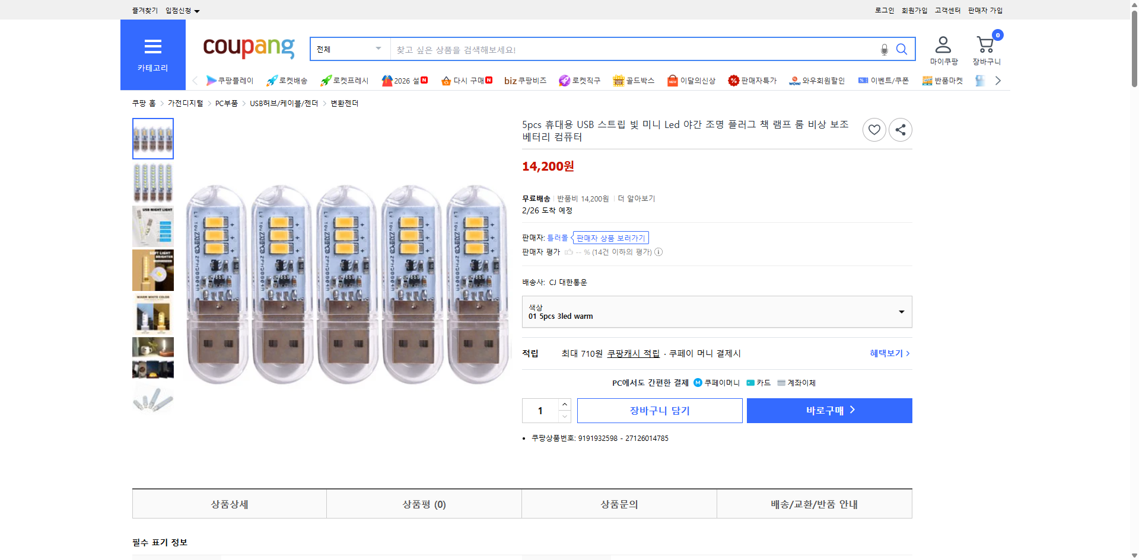Increase quantity with the stepper arrow
Image resolution: width=1139 pixels, height=560 pixels.
point(564,405)
